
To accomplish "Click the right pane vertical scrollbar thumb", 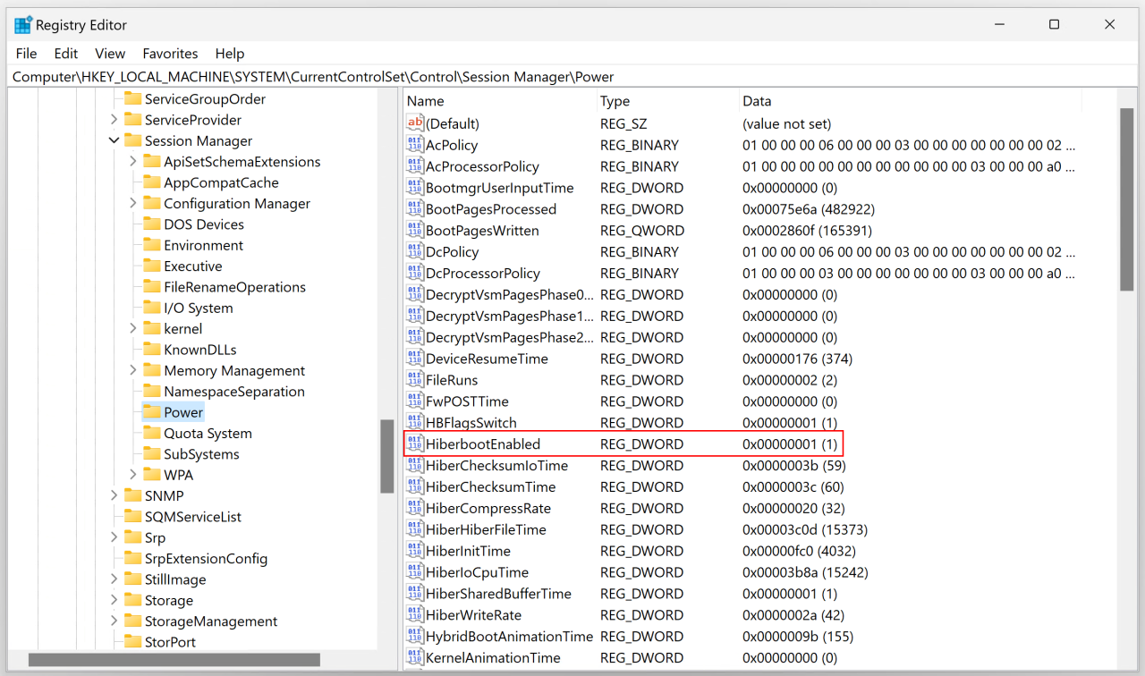I will pyautogui.click(x=1126, y=199).
